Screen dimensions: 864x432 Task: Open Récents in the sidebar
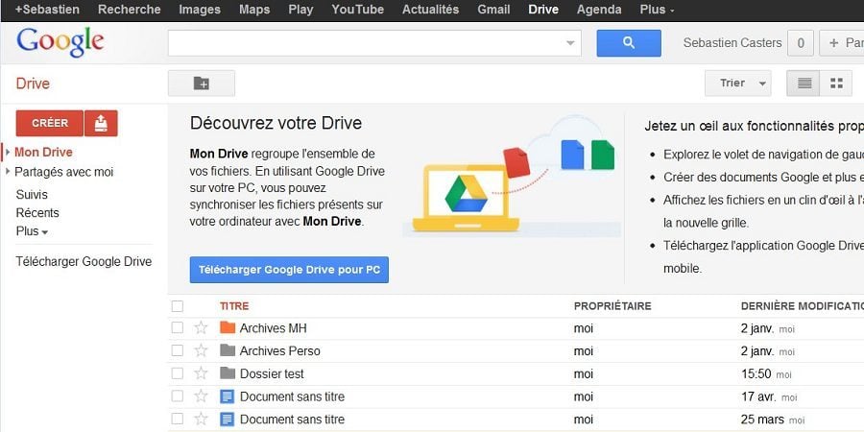[37, 213]
